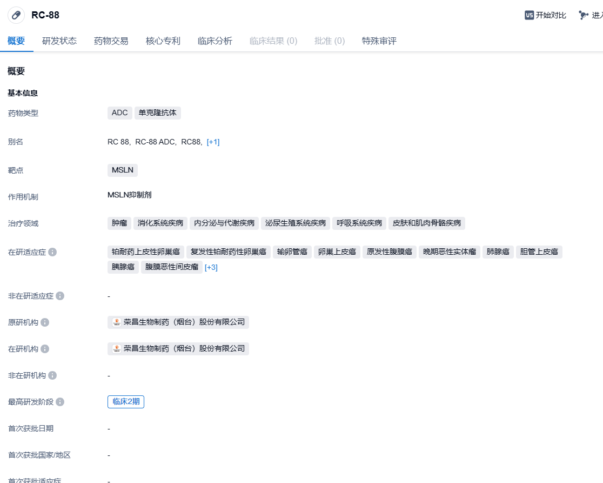Viewport: 603px width, 483px height.
Task: Click the 开始对比 compare icon
Action: tap(529, 15)
